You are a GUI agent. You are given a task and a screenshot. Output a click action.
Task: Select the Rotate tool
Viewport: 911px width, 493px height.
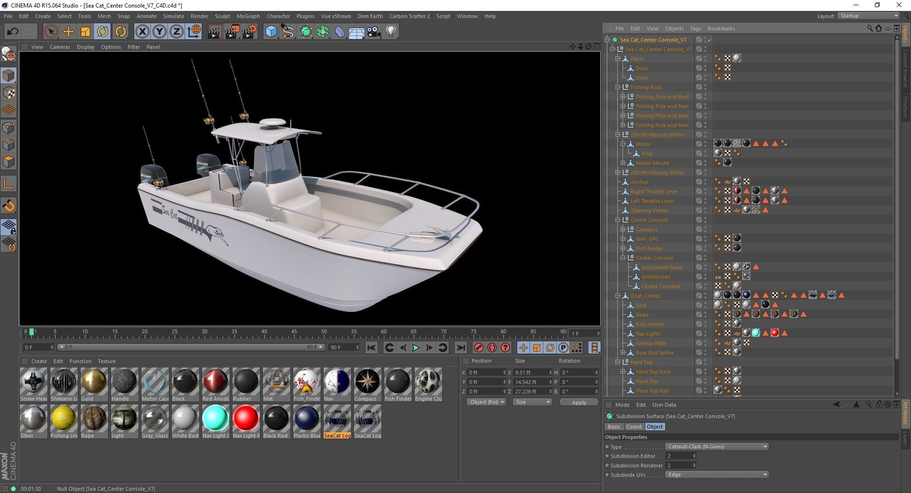click(102, 32)
